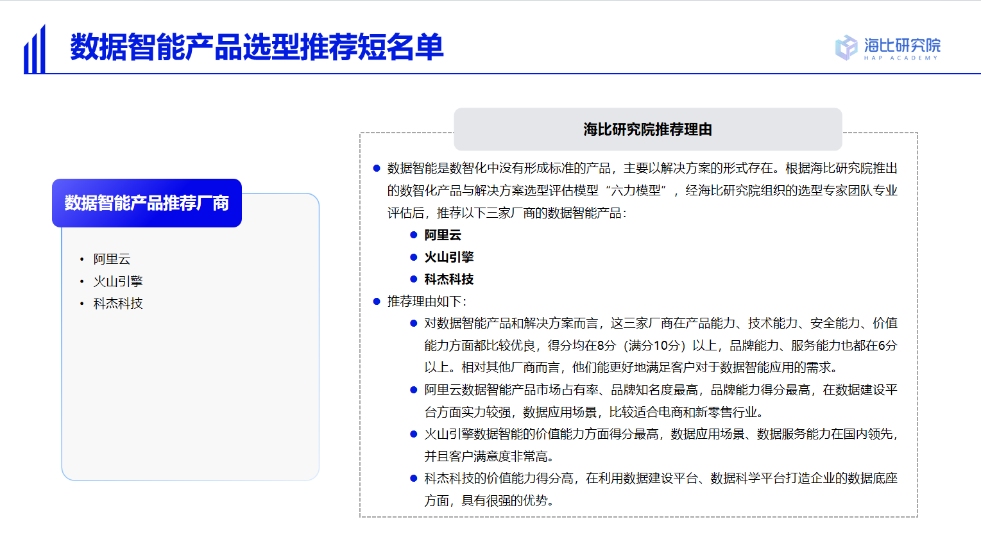The image size is (981, 549).
Task: Select 阿里云 in left vendor list
Action: pos(112,259)
